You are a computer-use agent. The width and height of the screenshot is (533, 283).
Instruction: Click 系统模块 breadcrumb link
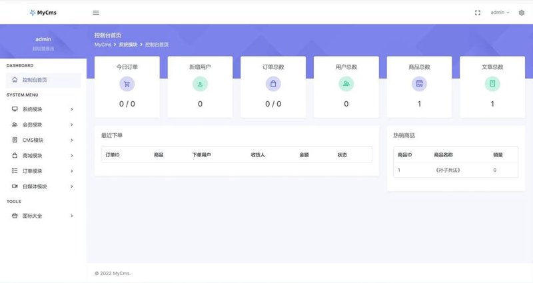click(128, 45)
